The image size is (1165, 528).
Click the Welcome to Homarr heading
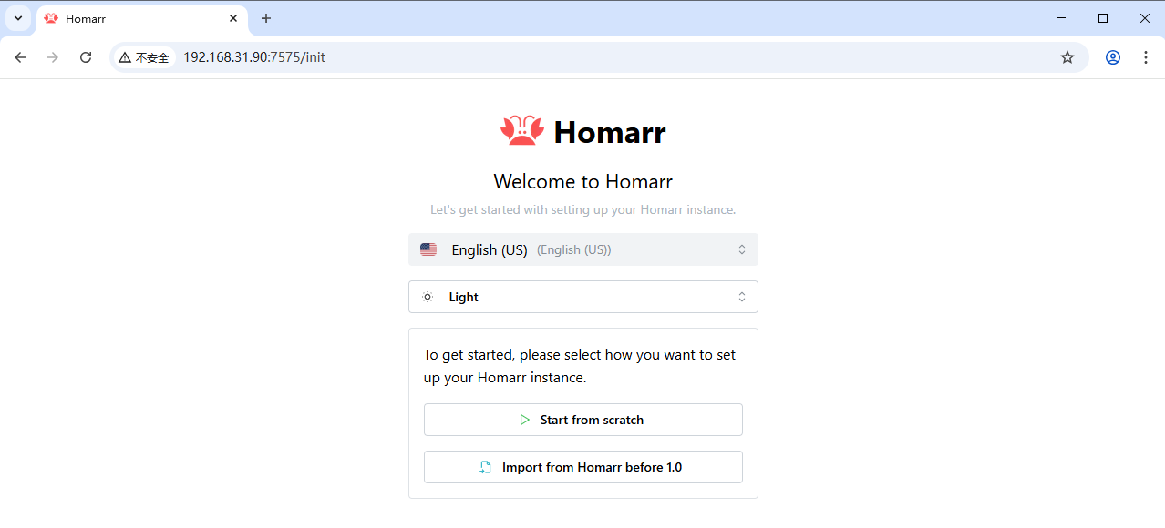tap(583, 181)
